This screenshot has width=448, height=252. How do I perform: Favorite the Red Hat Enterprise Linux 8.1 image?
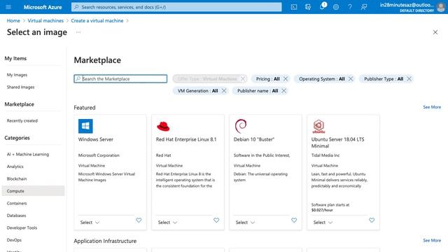(x=216, y=220)
